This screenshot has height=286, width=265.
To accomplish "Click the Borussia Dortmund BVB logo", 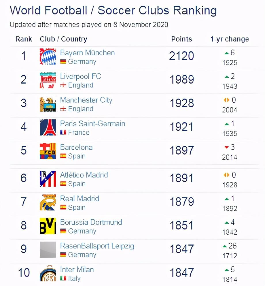I will click(48, 226).
